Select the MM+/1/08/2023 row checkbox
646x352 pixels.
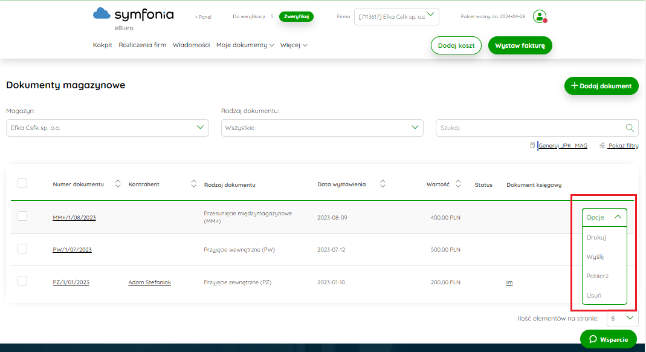[x=22, y=216]
